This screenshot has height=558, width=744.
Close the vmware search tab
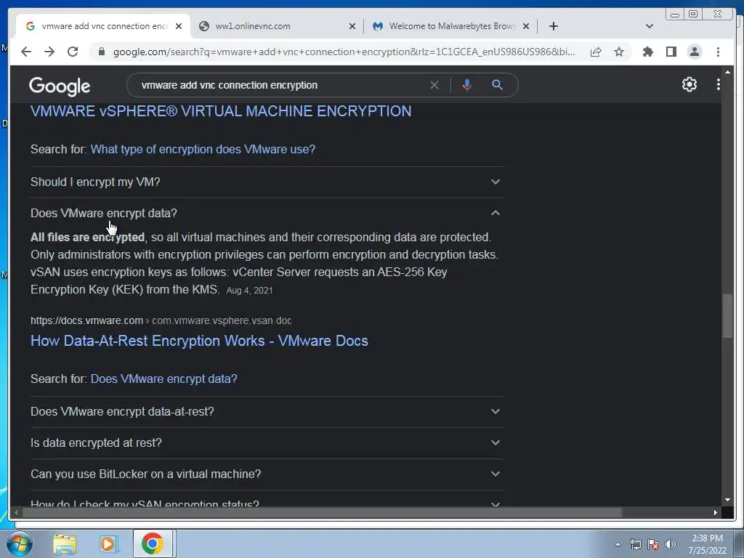pyautogui.click(x=179, y=26)
